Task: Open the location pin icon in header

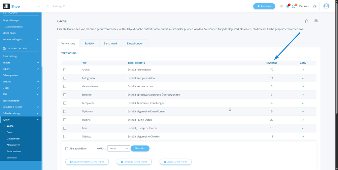Action: coord(281,6)
